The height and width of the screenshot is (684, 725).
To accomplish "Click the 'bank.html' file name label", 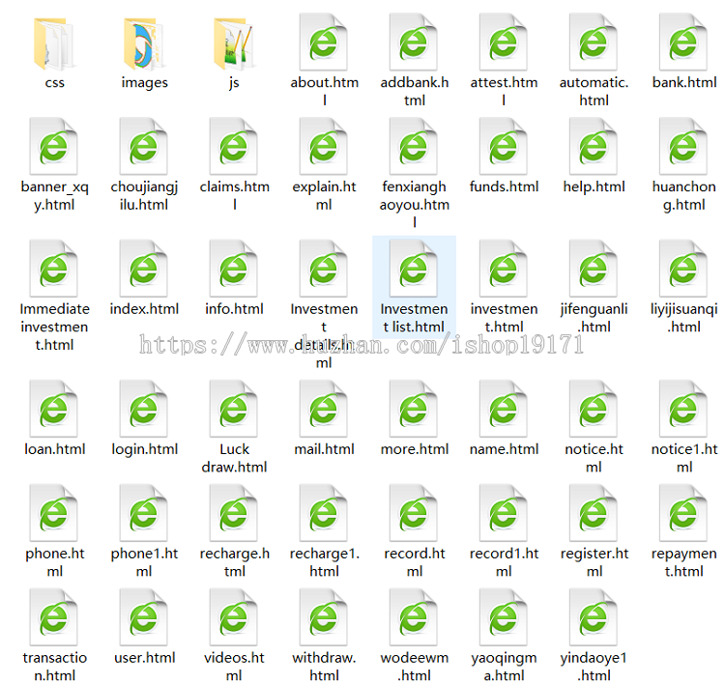I will [x=684, y=82].
